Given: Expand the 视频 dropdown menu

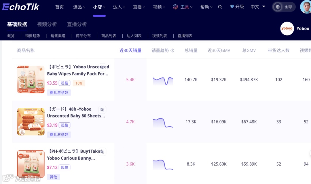Looking at the screenshot, I should coord(159,7).
